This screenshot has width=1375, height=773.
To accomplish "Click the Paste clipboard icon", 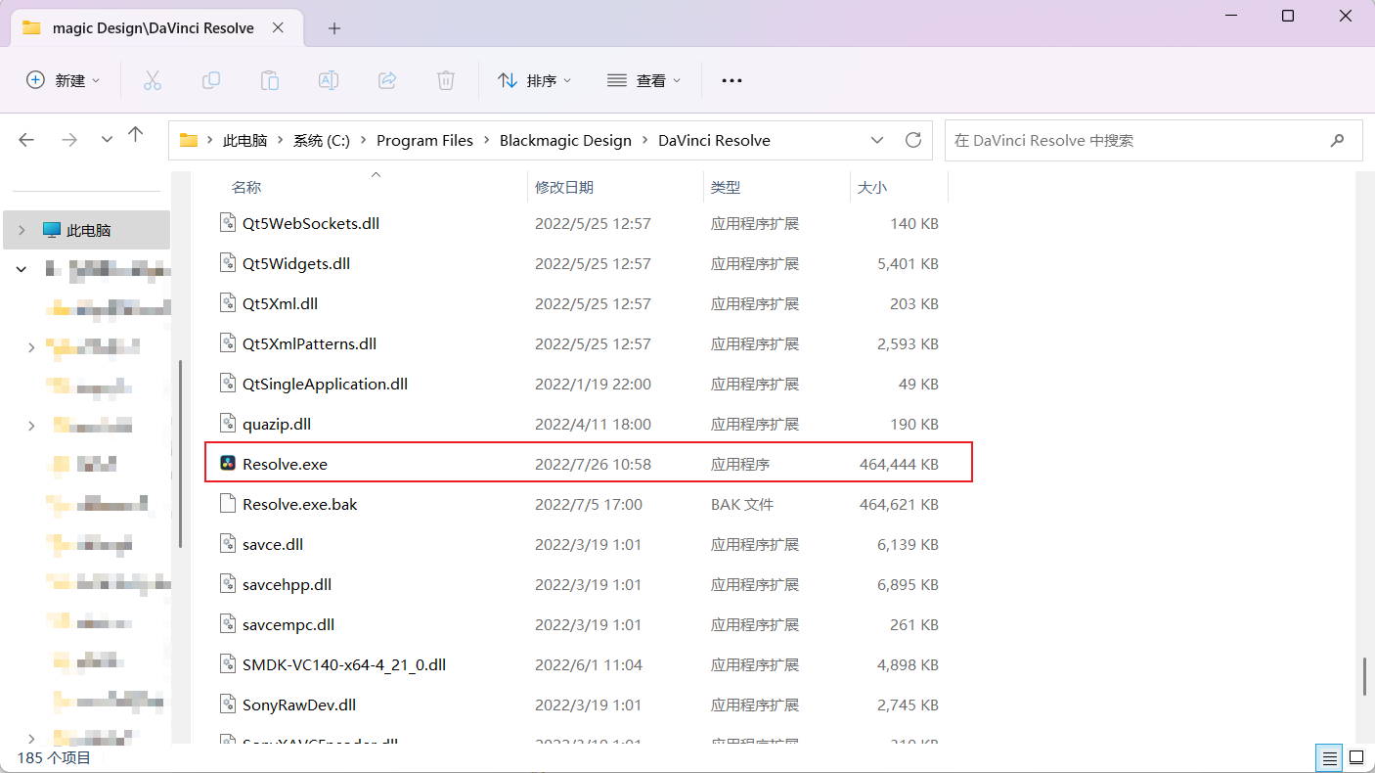I will (x=270, y=80).
